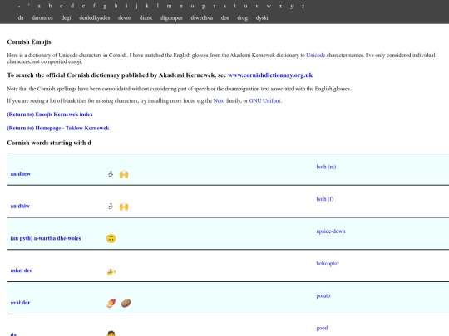Click the small glyph character in 'an dhew' row

click(x=111, y=173)
